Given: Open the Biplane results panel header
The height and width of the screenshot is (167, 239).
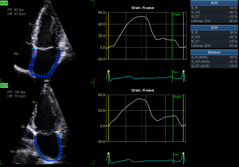Looking at the screenshot, I should click(214, 52).
